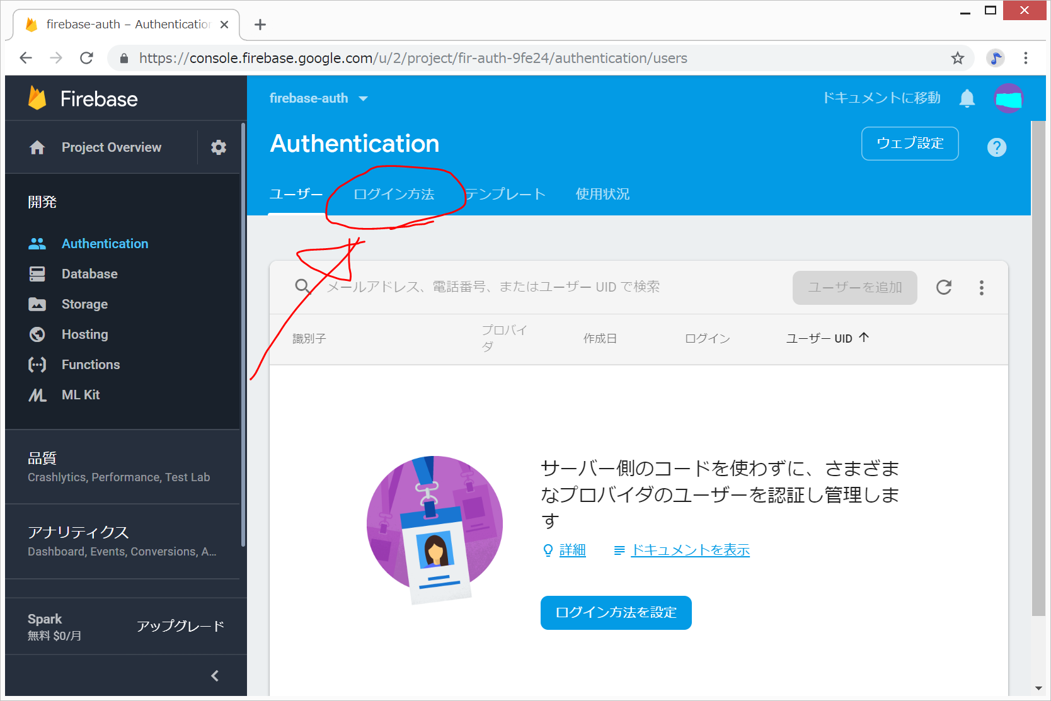
Task: Reload the page in browser
Action: point(86,59)
